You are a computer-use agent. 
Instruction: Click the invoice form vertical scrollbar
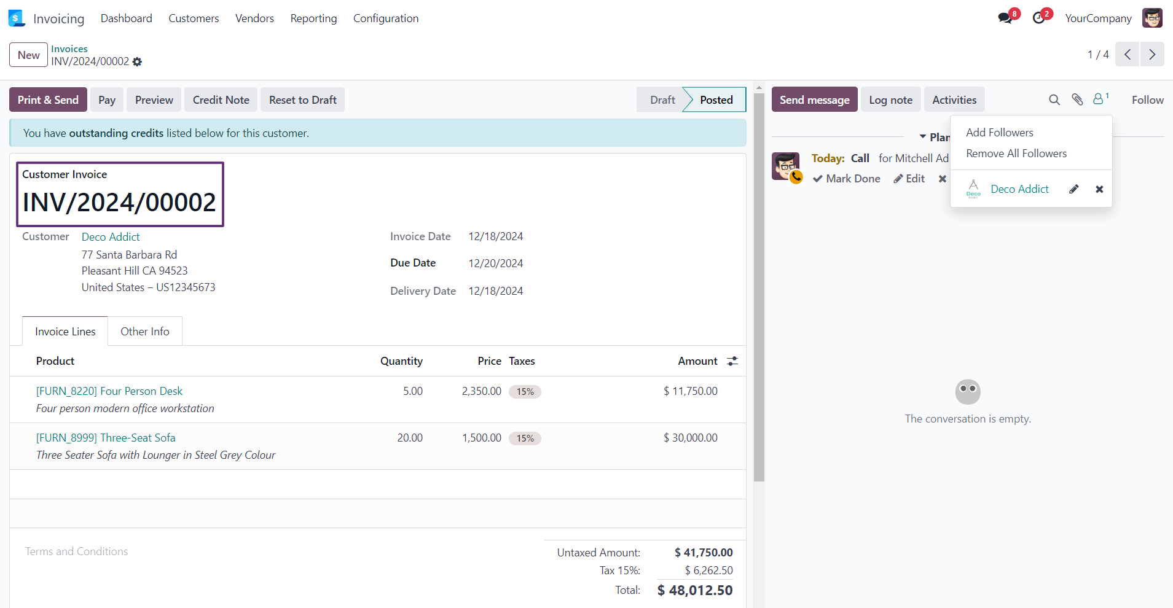pos(759,287)
